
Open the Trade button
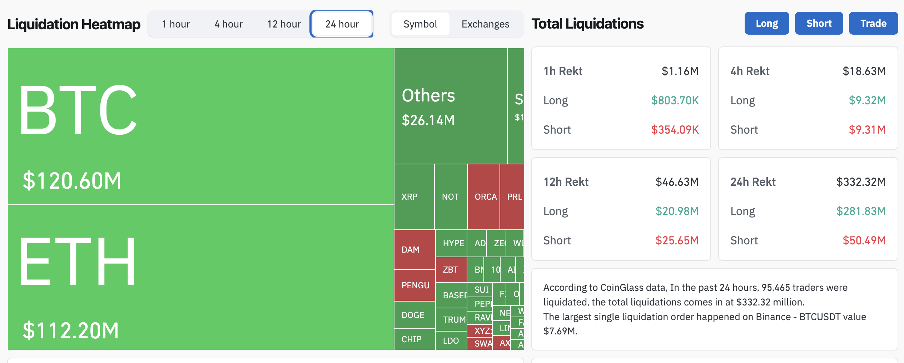pos(873,23)
